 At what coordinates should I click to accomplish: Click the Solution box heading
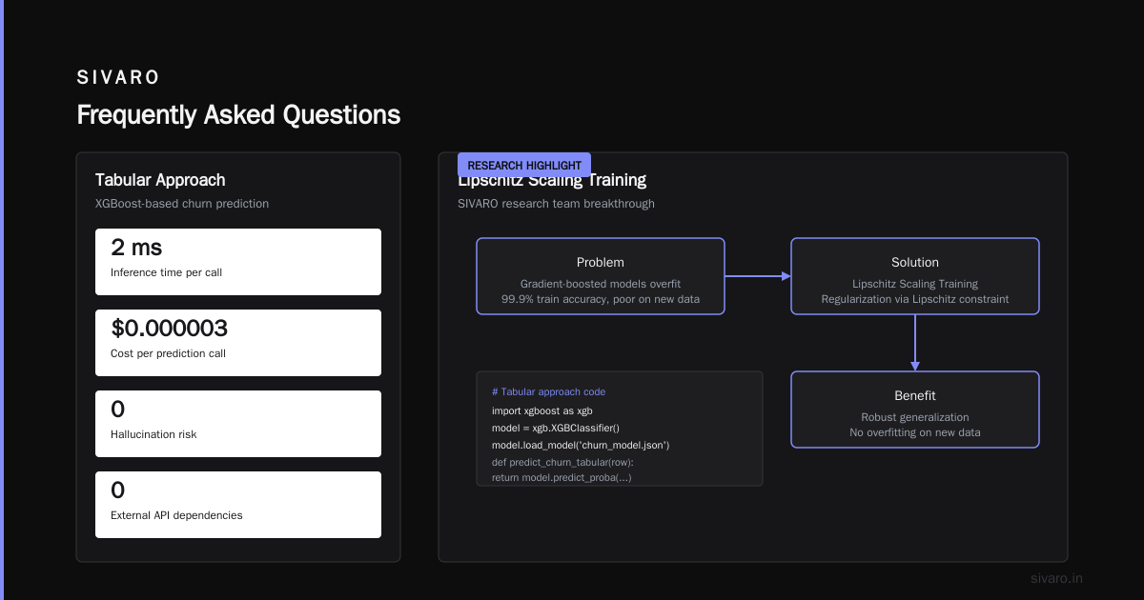[x=915, y=262]
